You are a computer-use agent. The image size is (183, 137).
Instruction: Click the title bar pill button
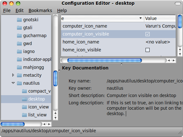click(178, 3)
